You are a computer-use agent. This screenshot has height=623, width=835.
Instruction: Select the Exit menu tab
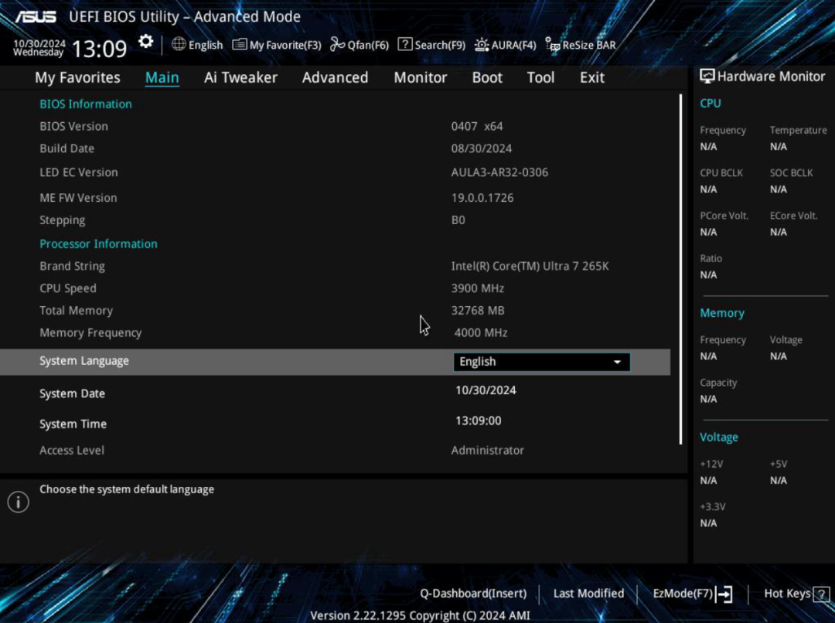pyautogui.click(x=592, y=77)
